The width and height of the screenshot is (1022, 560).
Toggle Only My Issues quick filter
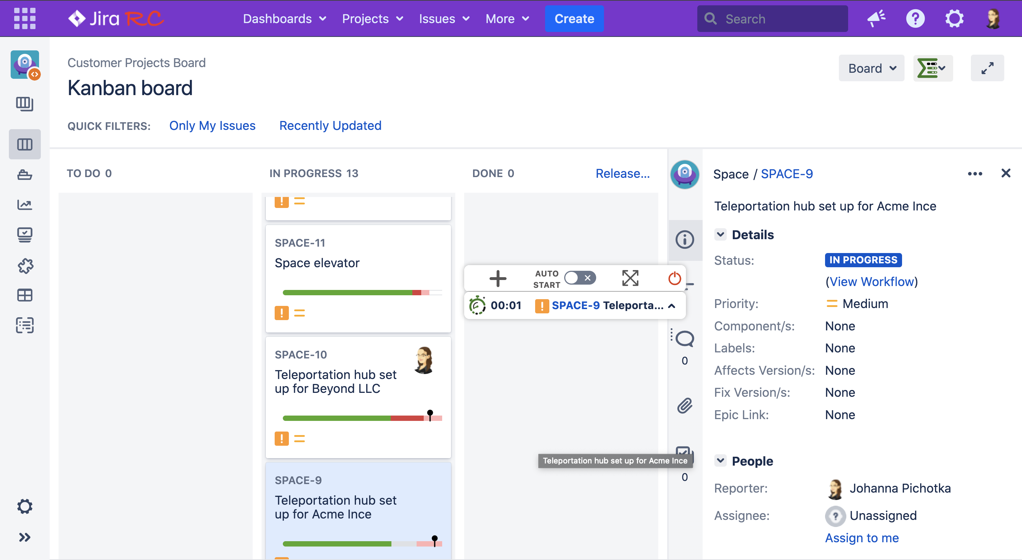tap(212, 125)
